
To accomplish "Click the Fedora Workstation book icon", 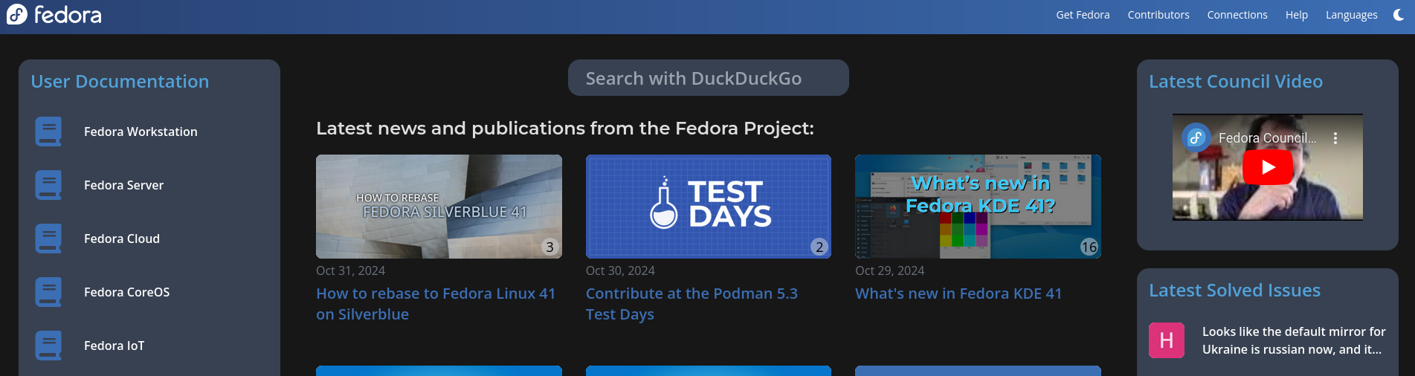I will pos(48,132).
